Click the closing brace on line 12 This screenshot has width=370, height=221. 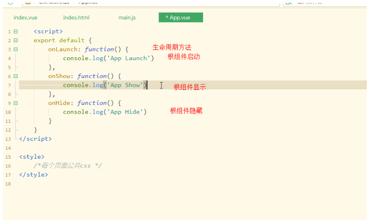35,130
